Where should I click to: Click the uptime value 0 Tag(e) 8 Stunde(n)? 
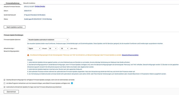pyautogui.click(x=35, y=15)
